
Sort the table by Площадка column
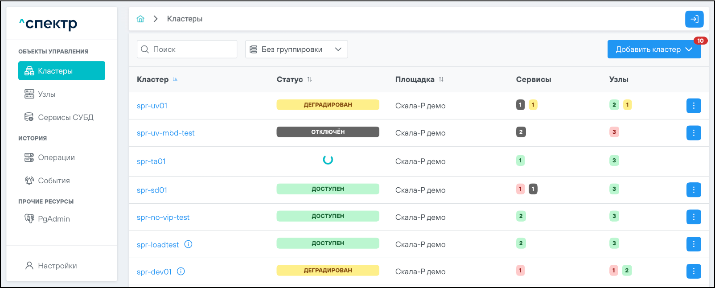441,79
